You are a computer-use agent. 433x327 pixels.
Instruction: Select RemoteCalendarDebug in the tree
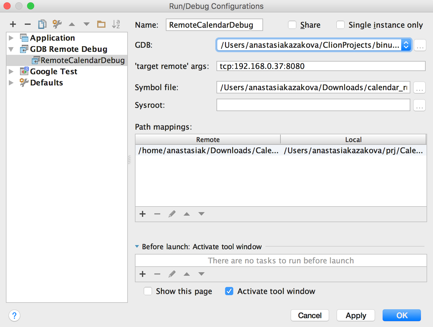pos(82,60)
